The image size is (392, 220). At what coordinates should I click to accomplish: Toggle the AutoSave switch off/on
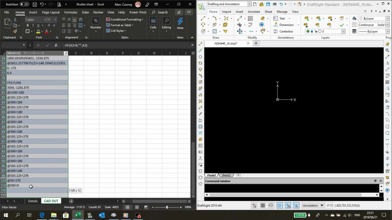coord(24,4)
